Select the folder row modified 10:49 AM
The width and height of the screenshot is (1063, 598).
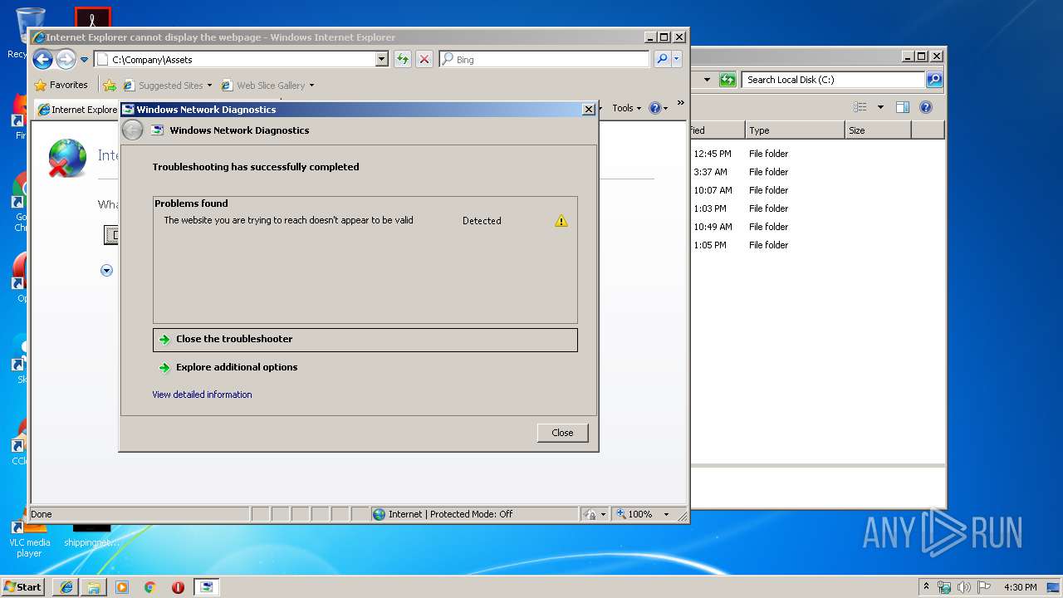(x=816, y=227)
